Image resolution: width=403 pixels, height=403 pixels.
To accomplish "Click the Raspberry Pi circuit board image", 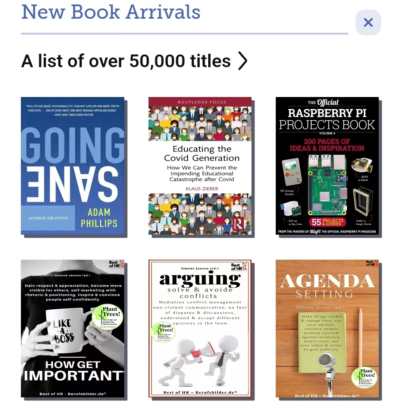I will (327, 185).
